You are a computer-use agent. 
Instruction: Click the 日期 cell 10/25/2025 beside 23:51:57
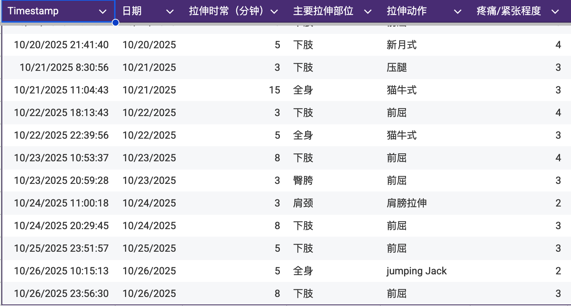[x=149, y=248]
